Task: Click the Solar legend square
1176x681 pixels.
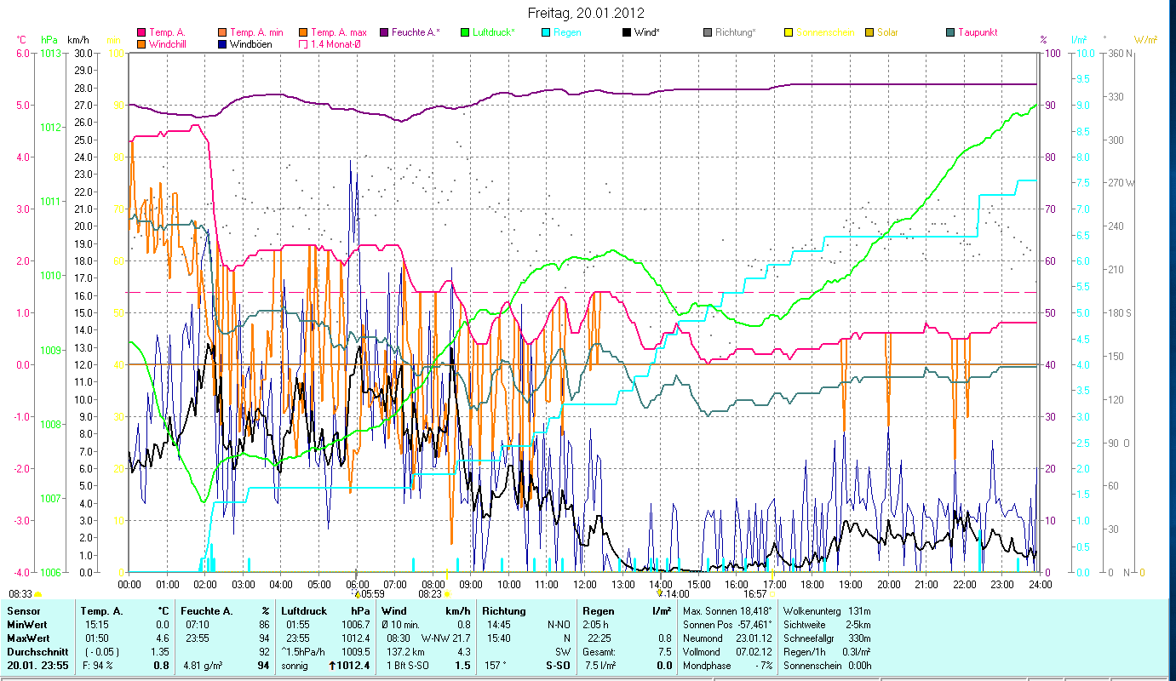Action: 870,32
